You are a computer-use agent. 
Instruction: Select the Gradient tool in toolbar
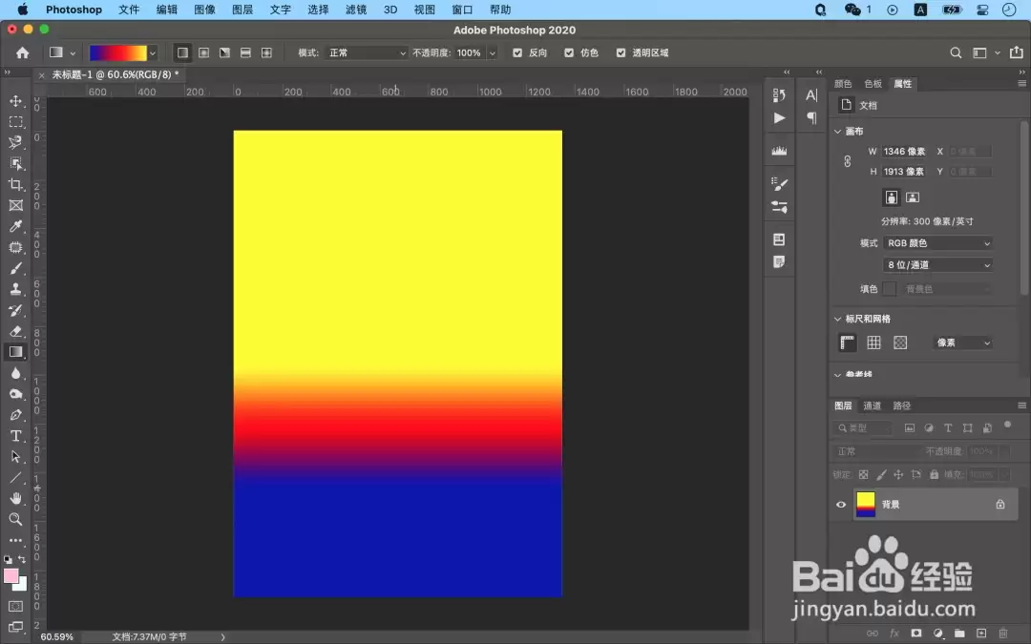point(16,352)
